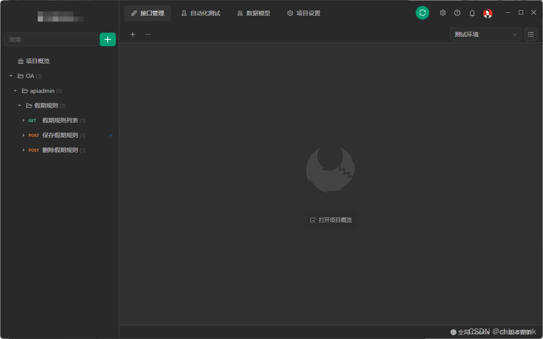The height and width of the screenshot is (339, 543).
Task: Click the 全局Cookie cookie icon
Action: tap(453, 332)
